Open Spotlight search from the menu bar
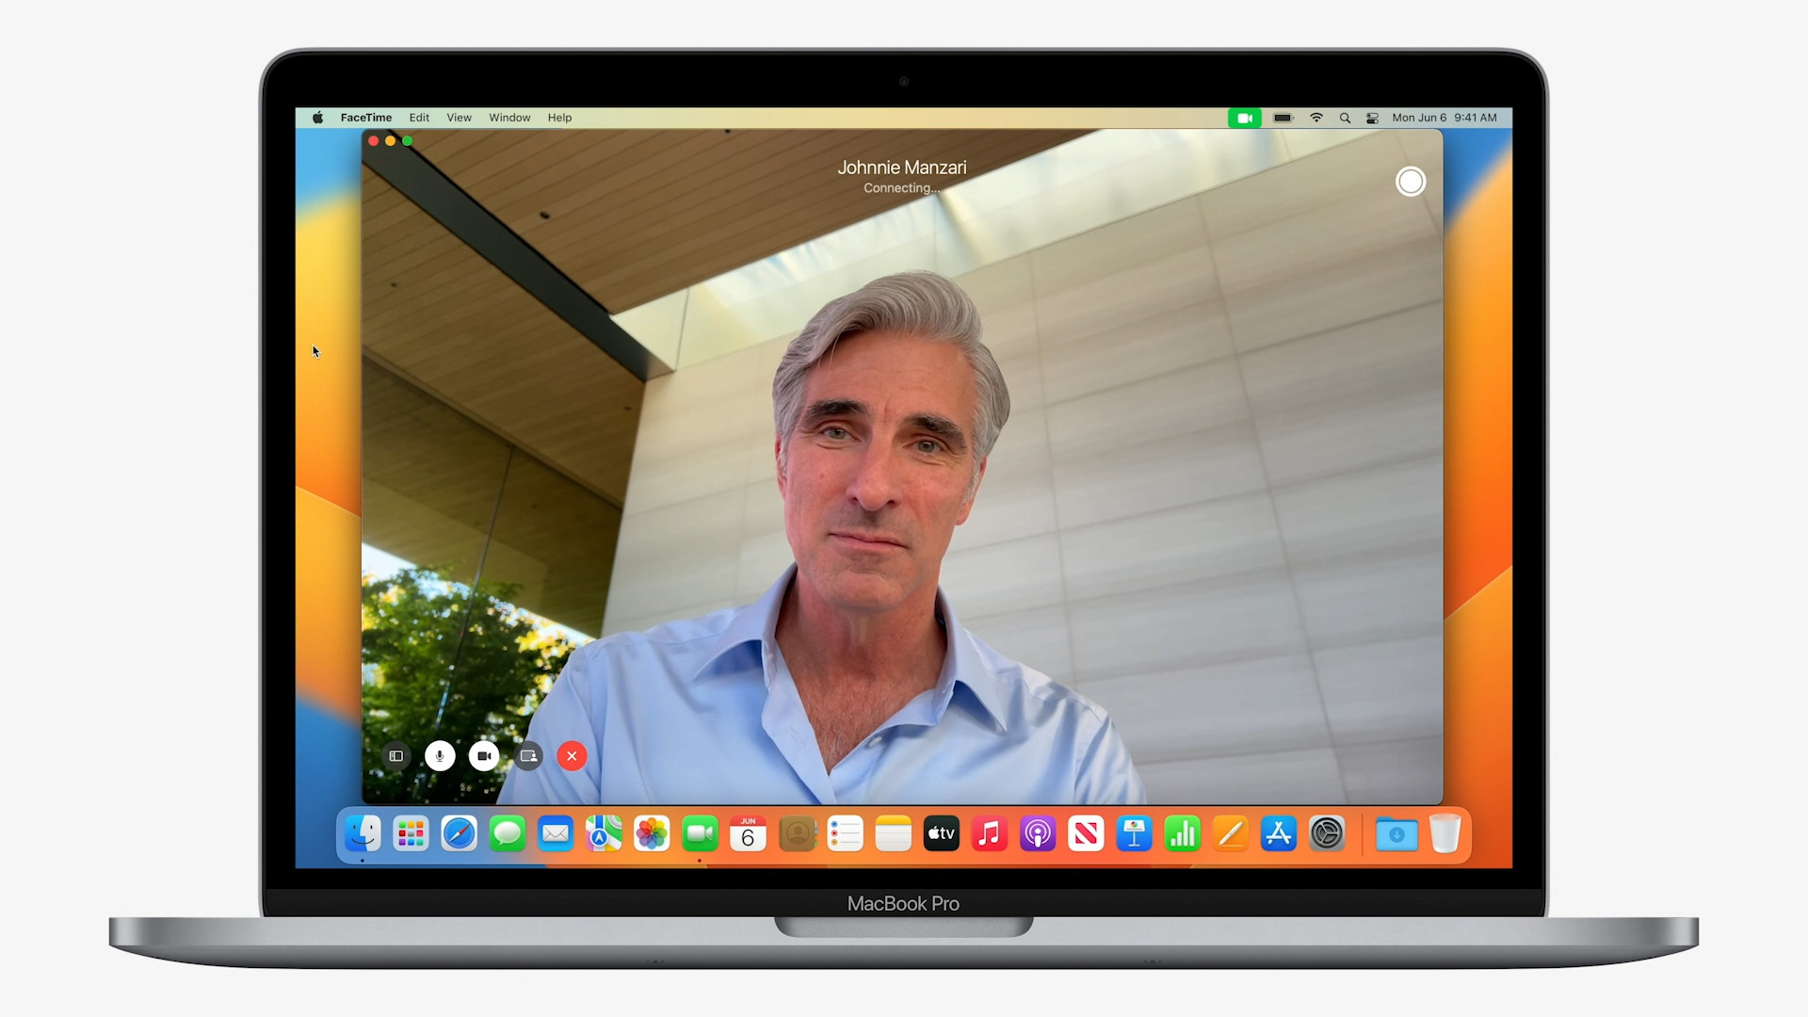This screenshot has width=1808, height=1017. coord(1345,118)
